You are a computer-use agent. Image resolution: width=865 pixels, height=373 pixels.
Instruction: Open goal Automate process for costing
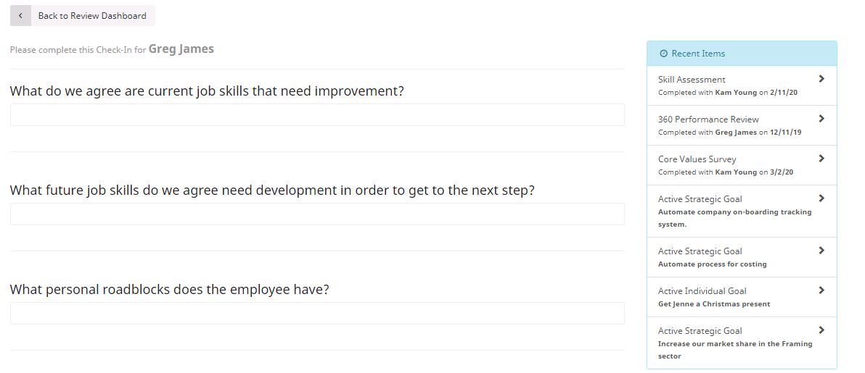(x=742, y=256)
